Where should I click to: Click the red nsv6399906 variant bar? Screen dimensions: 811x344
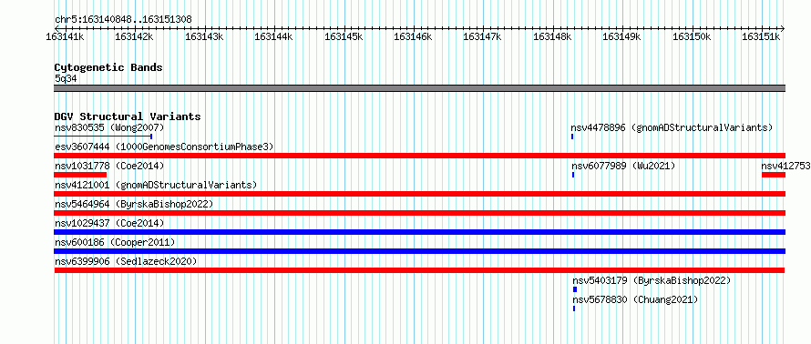pyautogui.click(x=419, y=270)
